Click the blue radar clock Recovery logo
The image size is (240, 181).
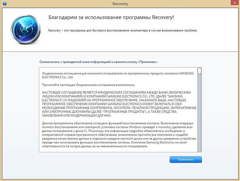(26, 29)
